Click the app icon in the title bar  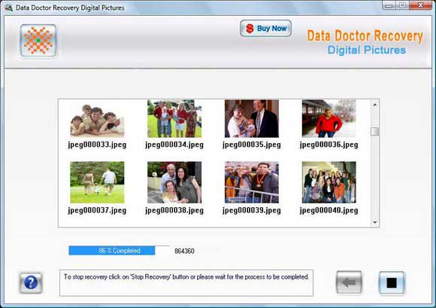[x=8, y=8]
